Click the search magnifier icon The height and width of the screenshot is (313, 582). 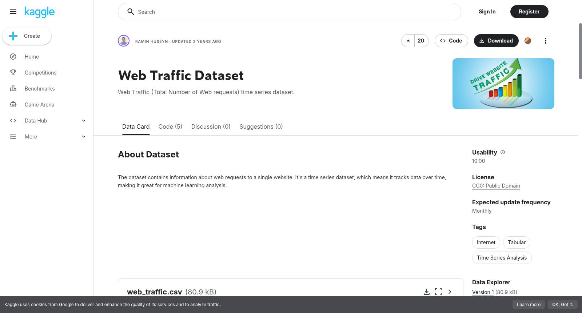tap(131, 12)
